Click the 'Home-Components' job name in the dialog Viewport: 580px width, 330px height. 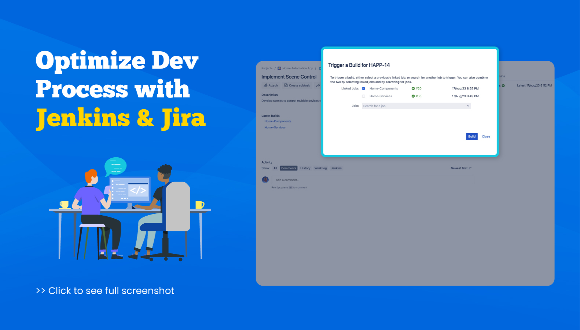(383, 88)
